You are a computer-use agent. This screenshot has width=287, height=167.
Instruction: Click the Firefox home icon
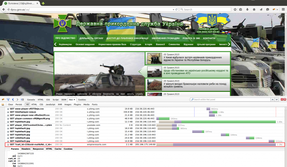point(254,9)
